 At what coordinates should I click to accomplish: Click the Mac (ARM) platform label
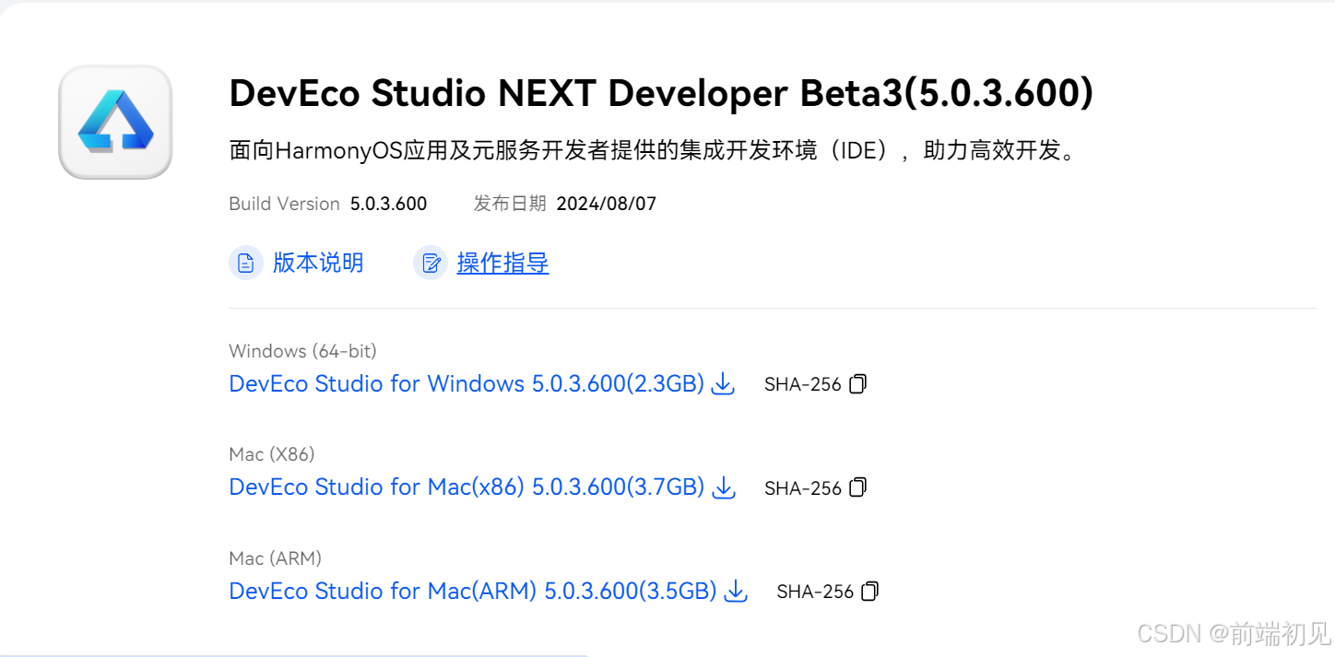coord(275,558)
